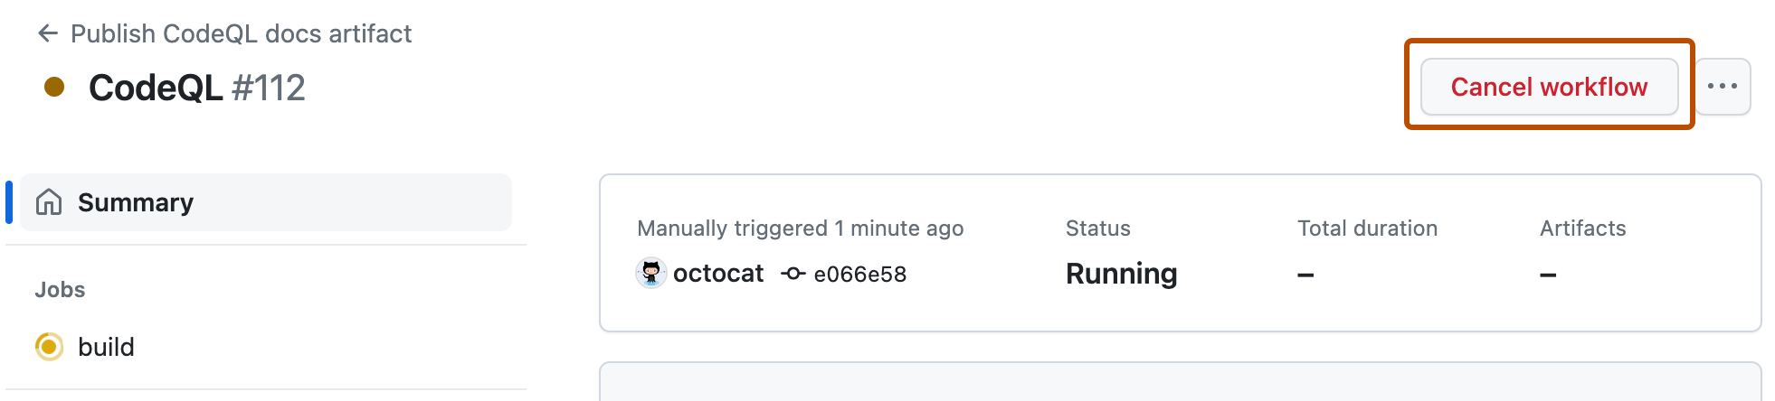Open the octocat user profile link

718,274
